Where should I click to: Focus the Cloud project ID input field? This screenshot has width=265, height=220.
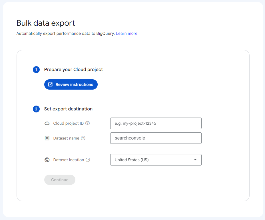tap(156, 124)
